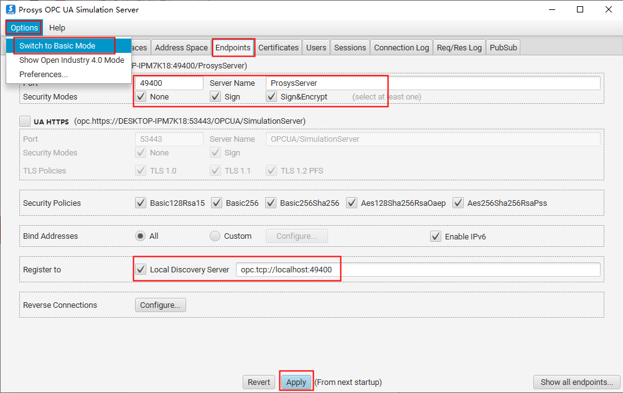This screenshot has height=393, width=623.
Task: Toggle the Basic128Rsa15 security policy
Action: pos(141,203)
